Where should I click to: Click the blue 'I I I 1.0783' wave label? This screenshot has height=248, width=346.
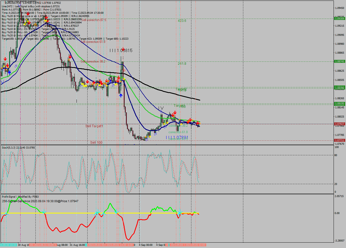177,137
